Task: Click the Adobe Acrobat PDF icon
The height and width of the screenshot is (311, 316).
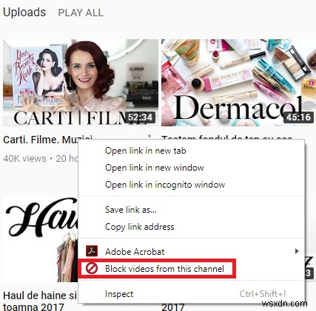Action: tap(92, 251)
